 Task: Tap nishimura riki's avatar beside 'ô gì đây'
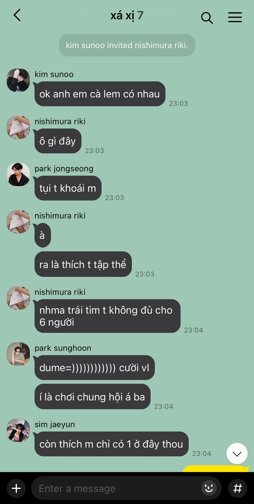coord(18,127)
